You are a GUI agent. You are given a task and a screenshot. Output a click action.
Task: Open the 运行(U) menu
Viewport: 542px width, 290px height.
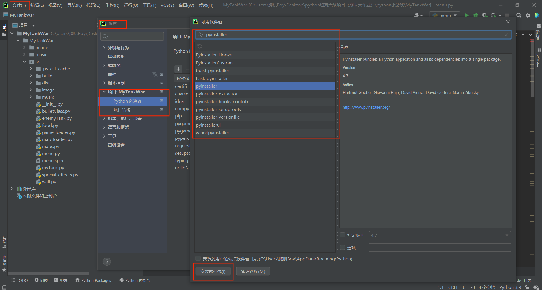131,5
